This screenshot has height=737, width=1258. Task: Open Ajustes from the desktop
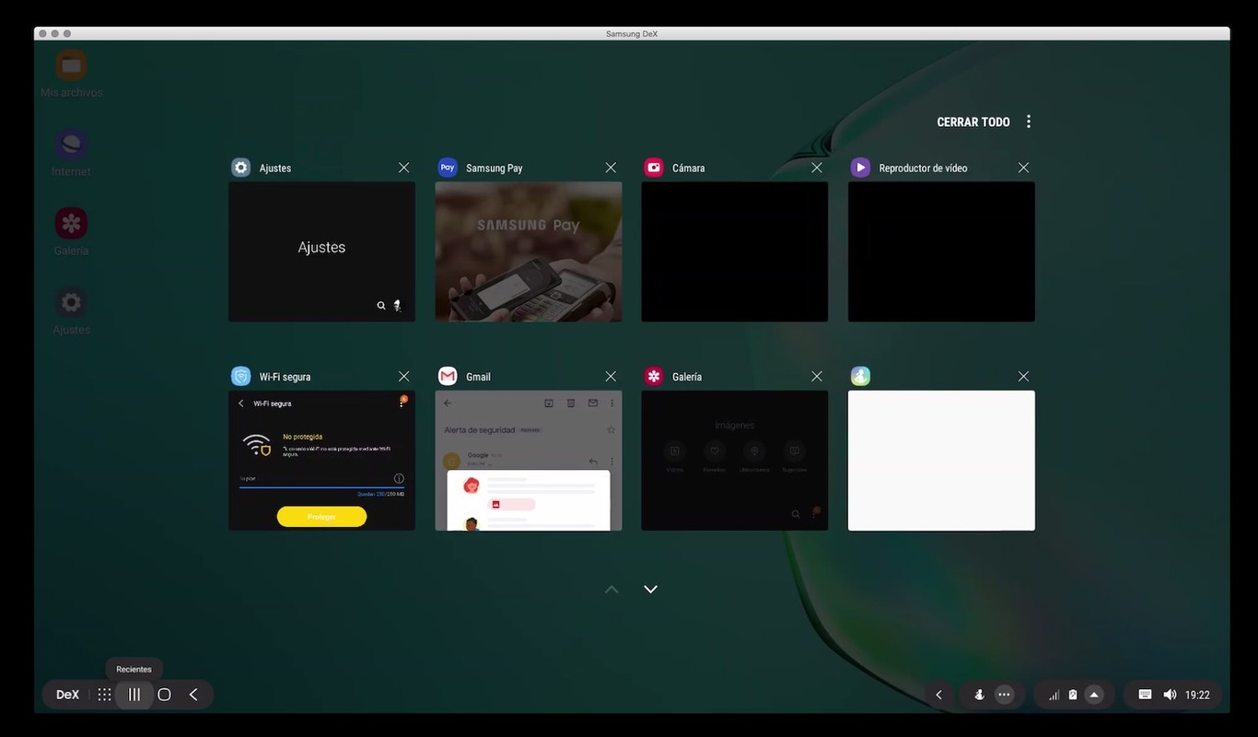71,301
